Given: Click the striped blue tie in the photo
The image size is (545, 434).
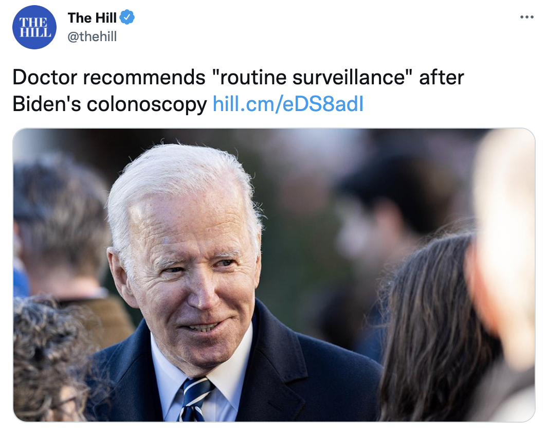Looking at the screenshot, I should [194, 400].
